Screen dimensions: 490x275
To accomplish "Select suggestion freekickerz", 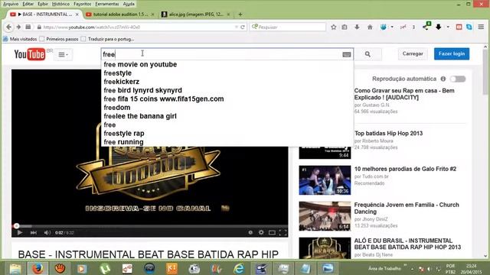I will click(x=227, y=82).
